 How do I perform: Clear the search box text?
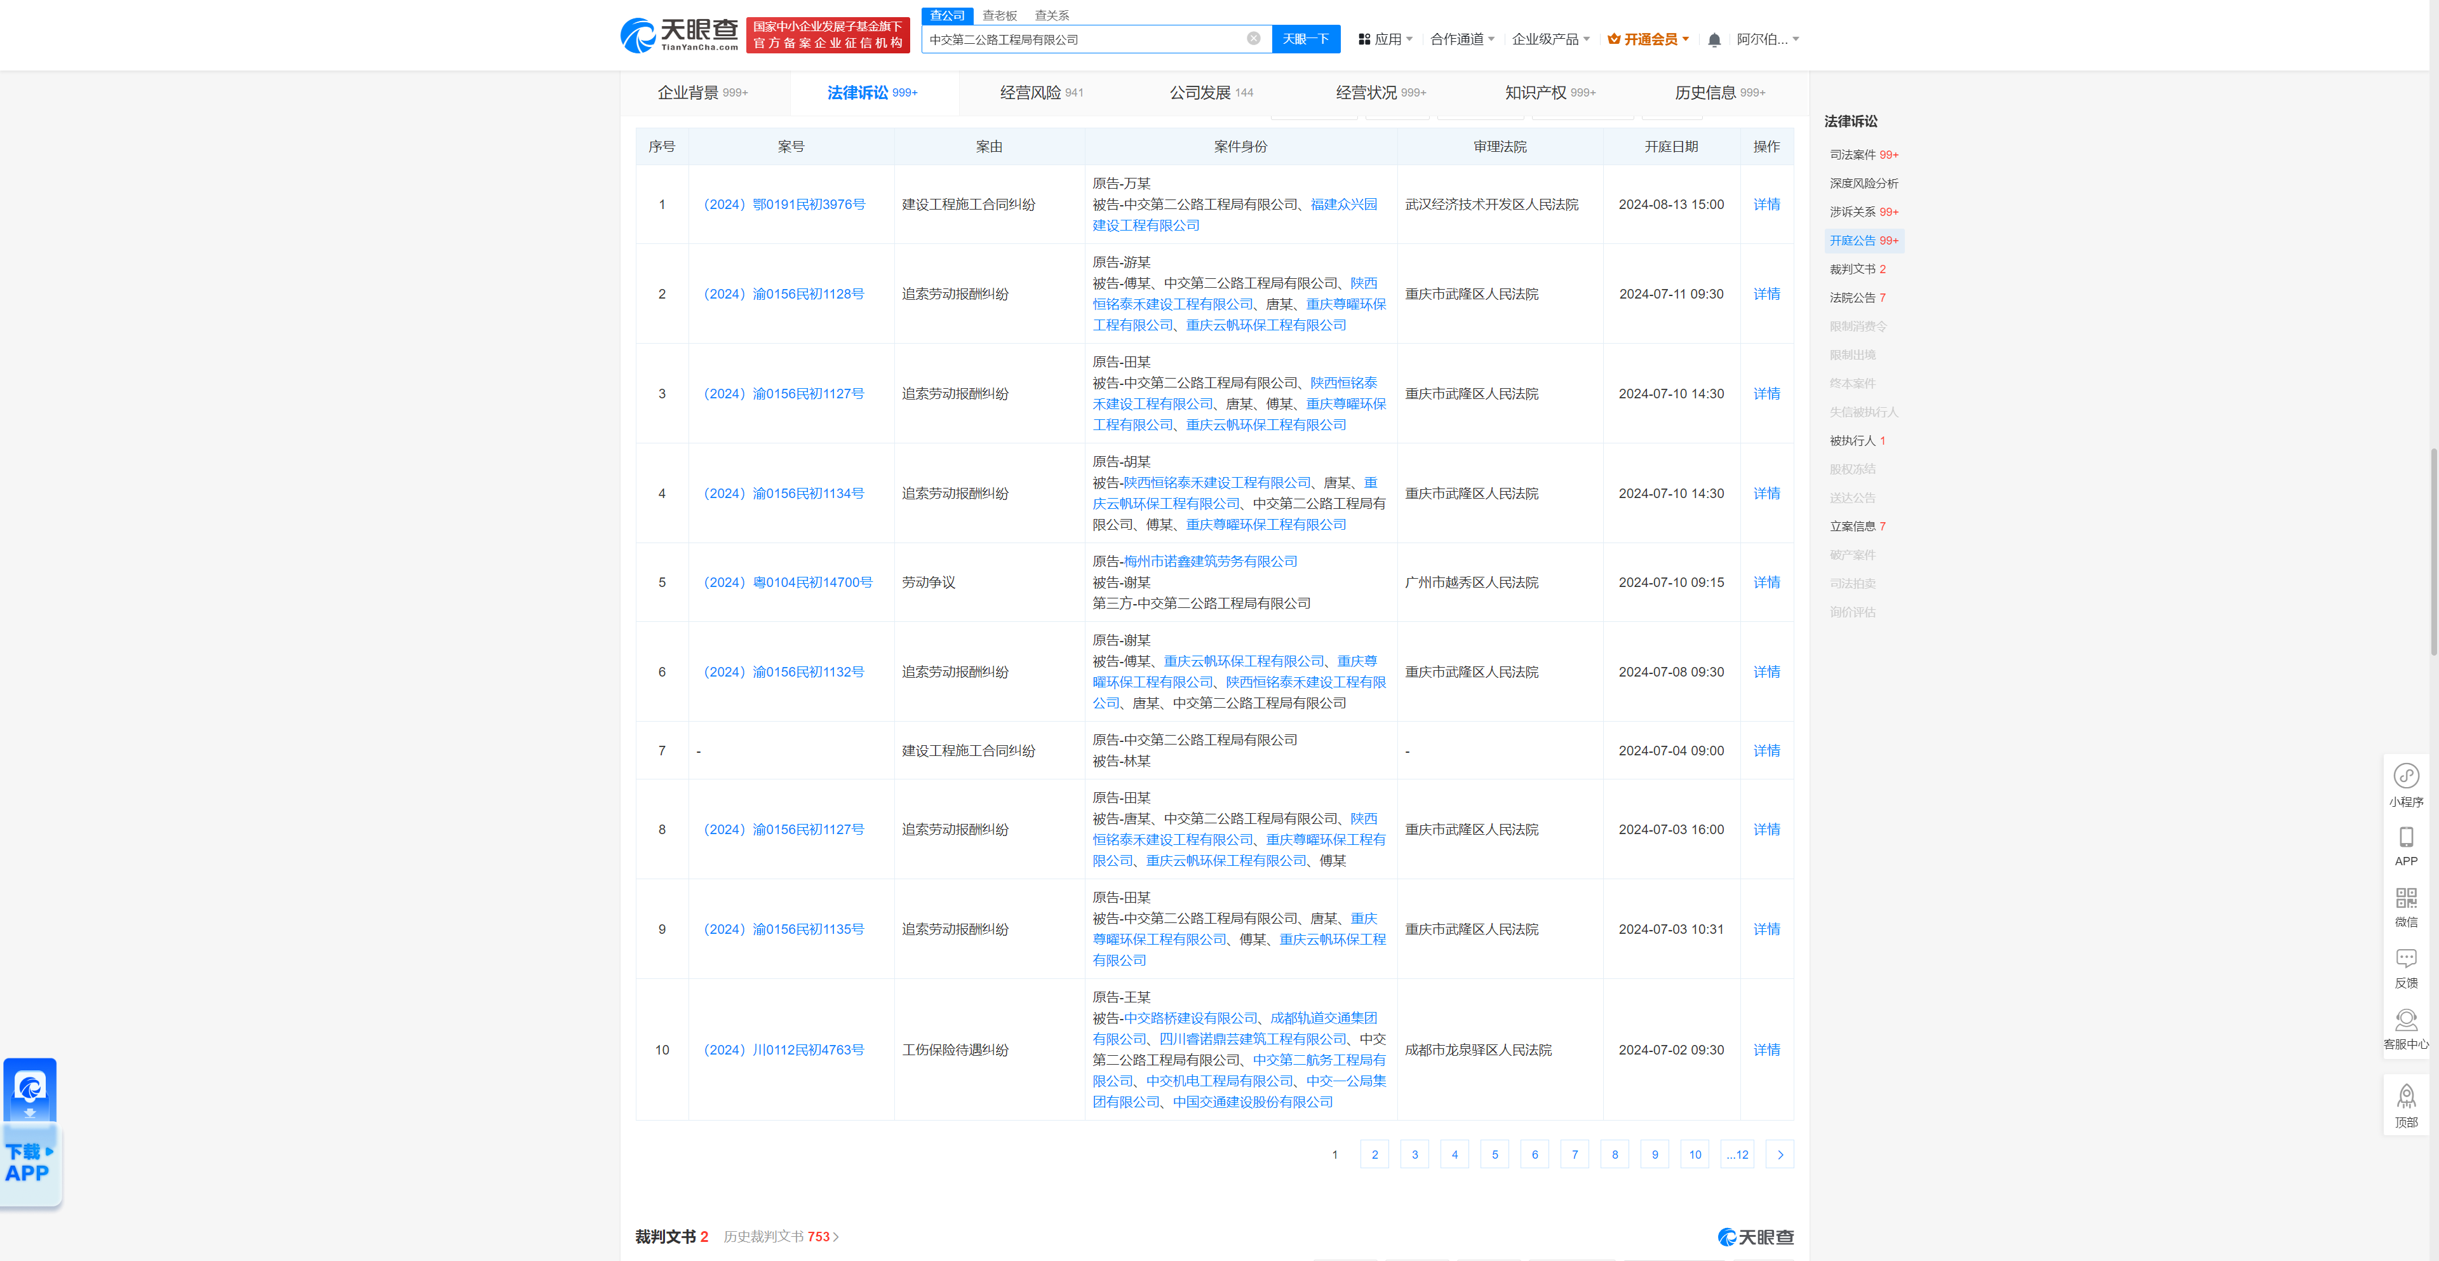(1253, 39)
